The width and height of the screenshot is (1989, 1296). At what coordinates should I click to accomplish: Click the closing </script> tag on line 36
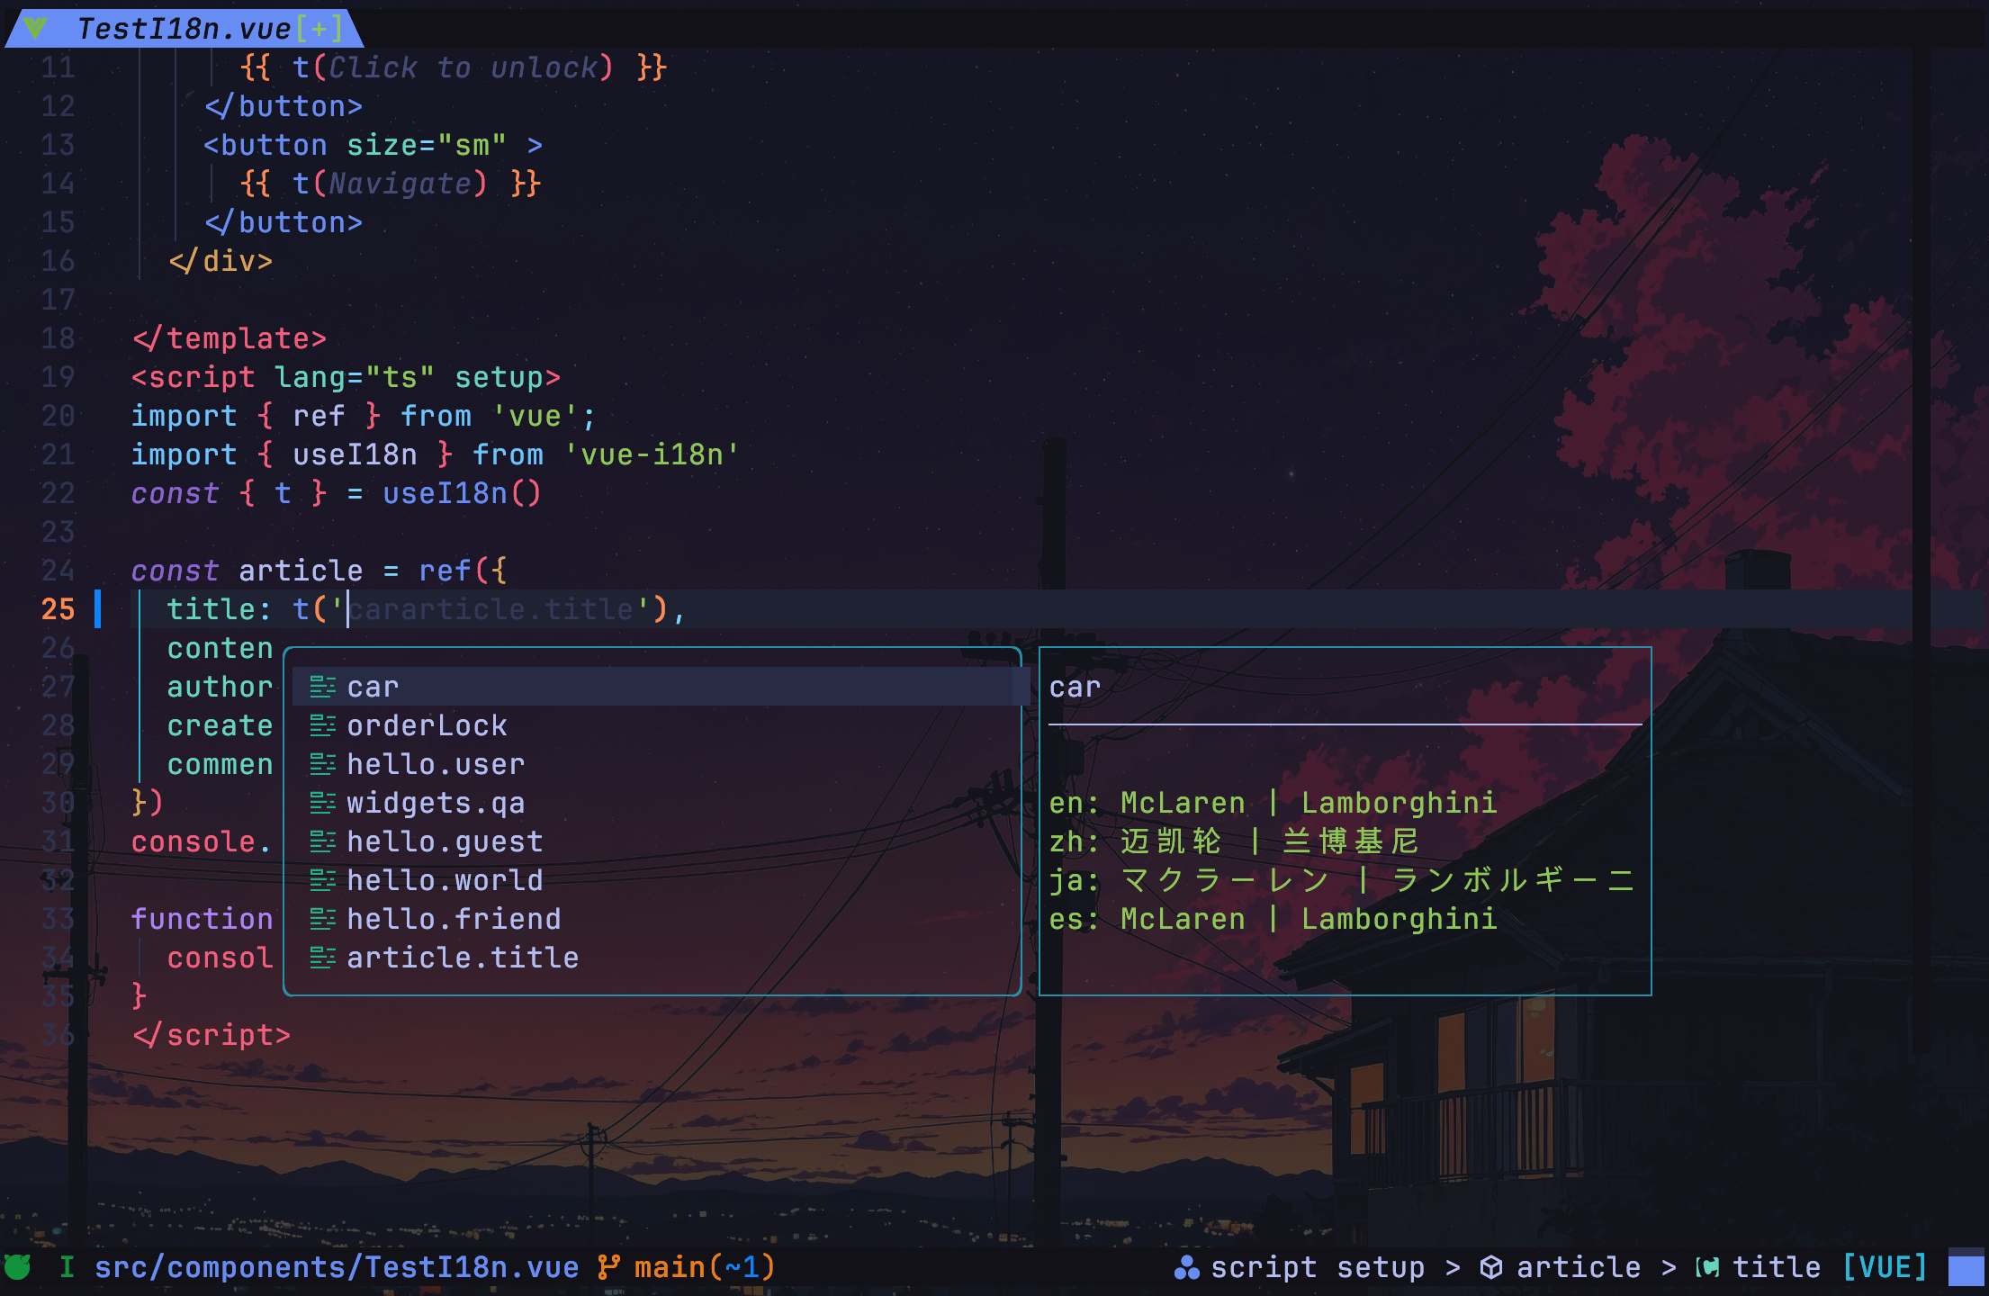[x=211, y=1035]
